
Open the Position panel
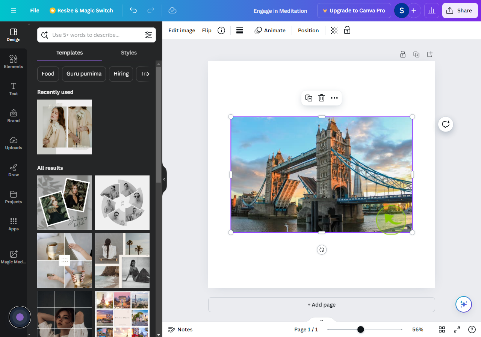(309, 30)
